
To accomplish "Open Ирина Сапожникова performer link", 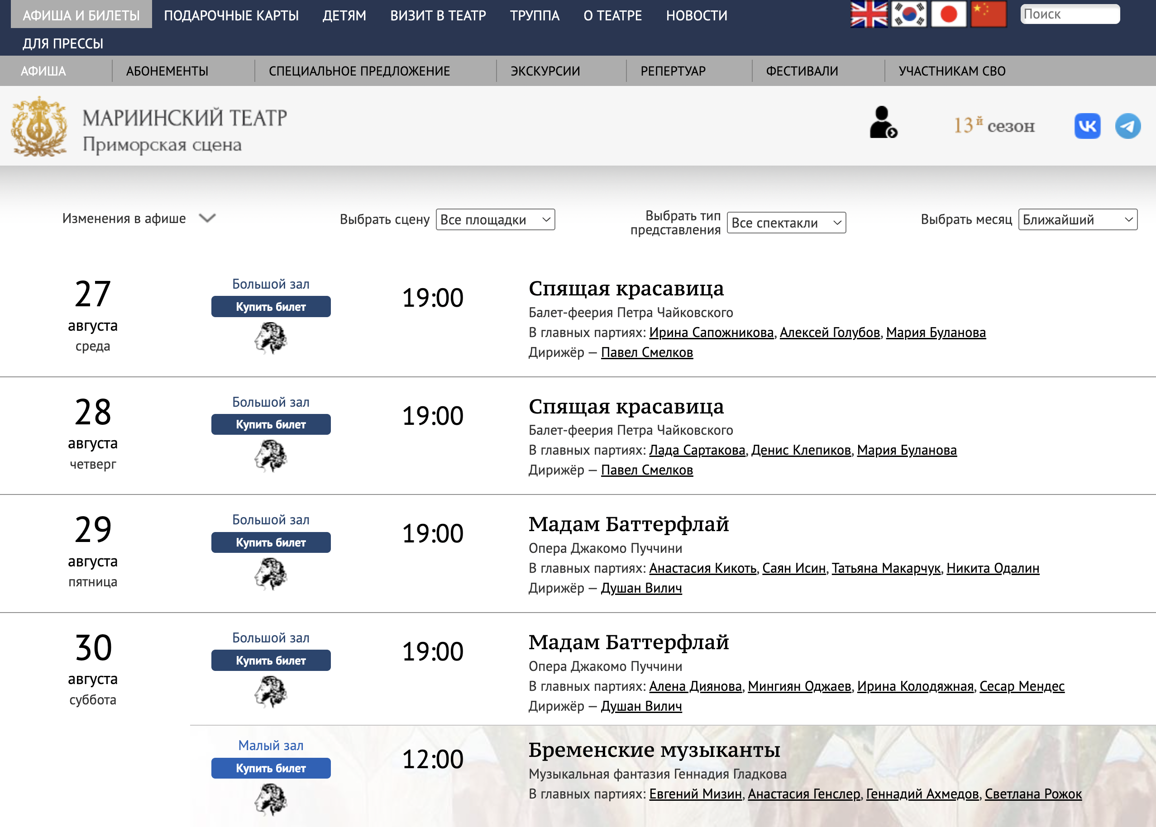I will coord(711,333).
